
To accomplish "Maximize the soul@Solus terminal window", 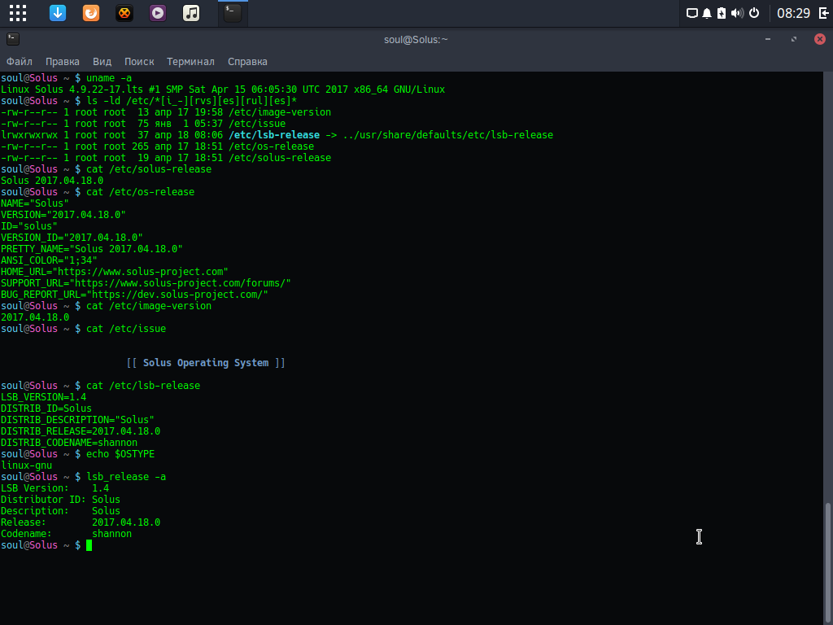I will 794,39.
